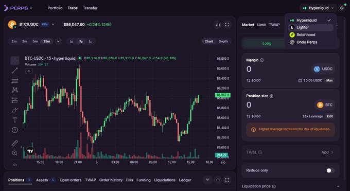Open the Hyperliquid exchange dropdown
This screenshot has height=191, width=350.
318,8
